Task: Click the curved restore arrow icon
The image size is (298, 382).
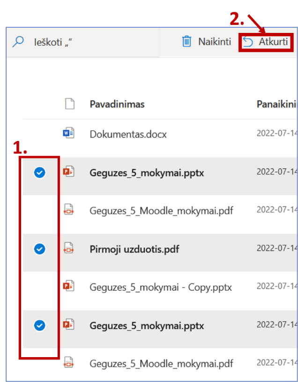Action: tap(248, 42)
